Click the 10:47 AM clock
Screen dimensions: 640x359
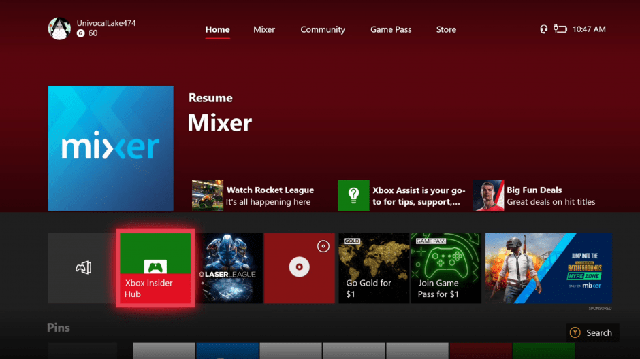click(x=589, y=29)
